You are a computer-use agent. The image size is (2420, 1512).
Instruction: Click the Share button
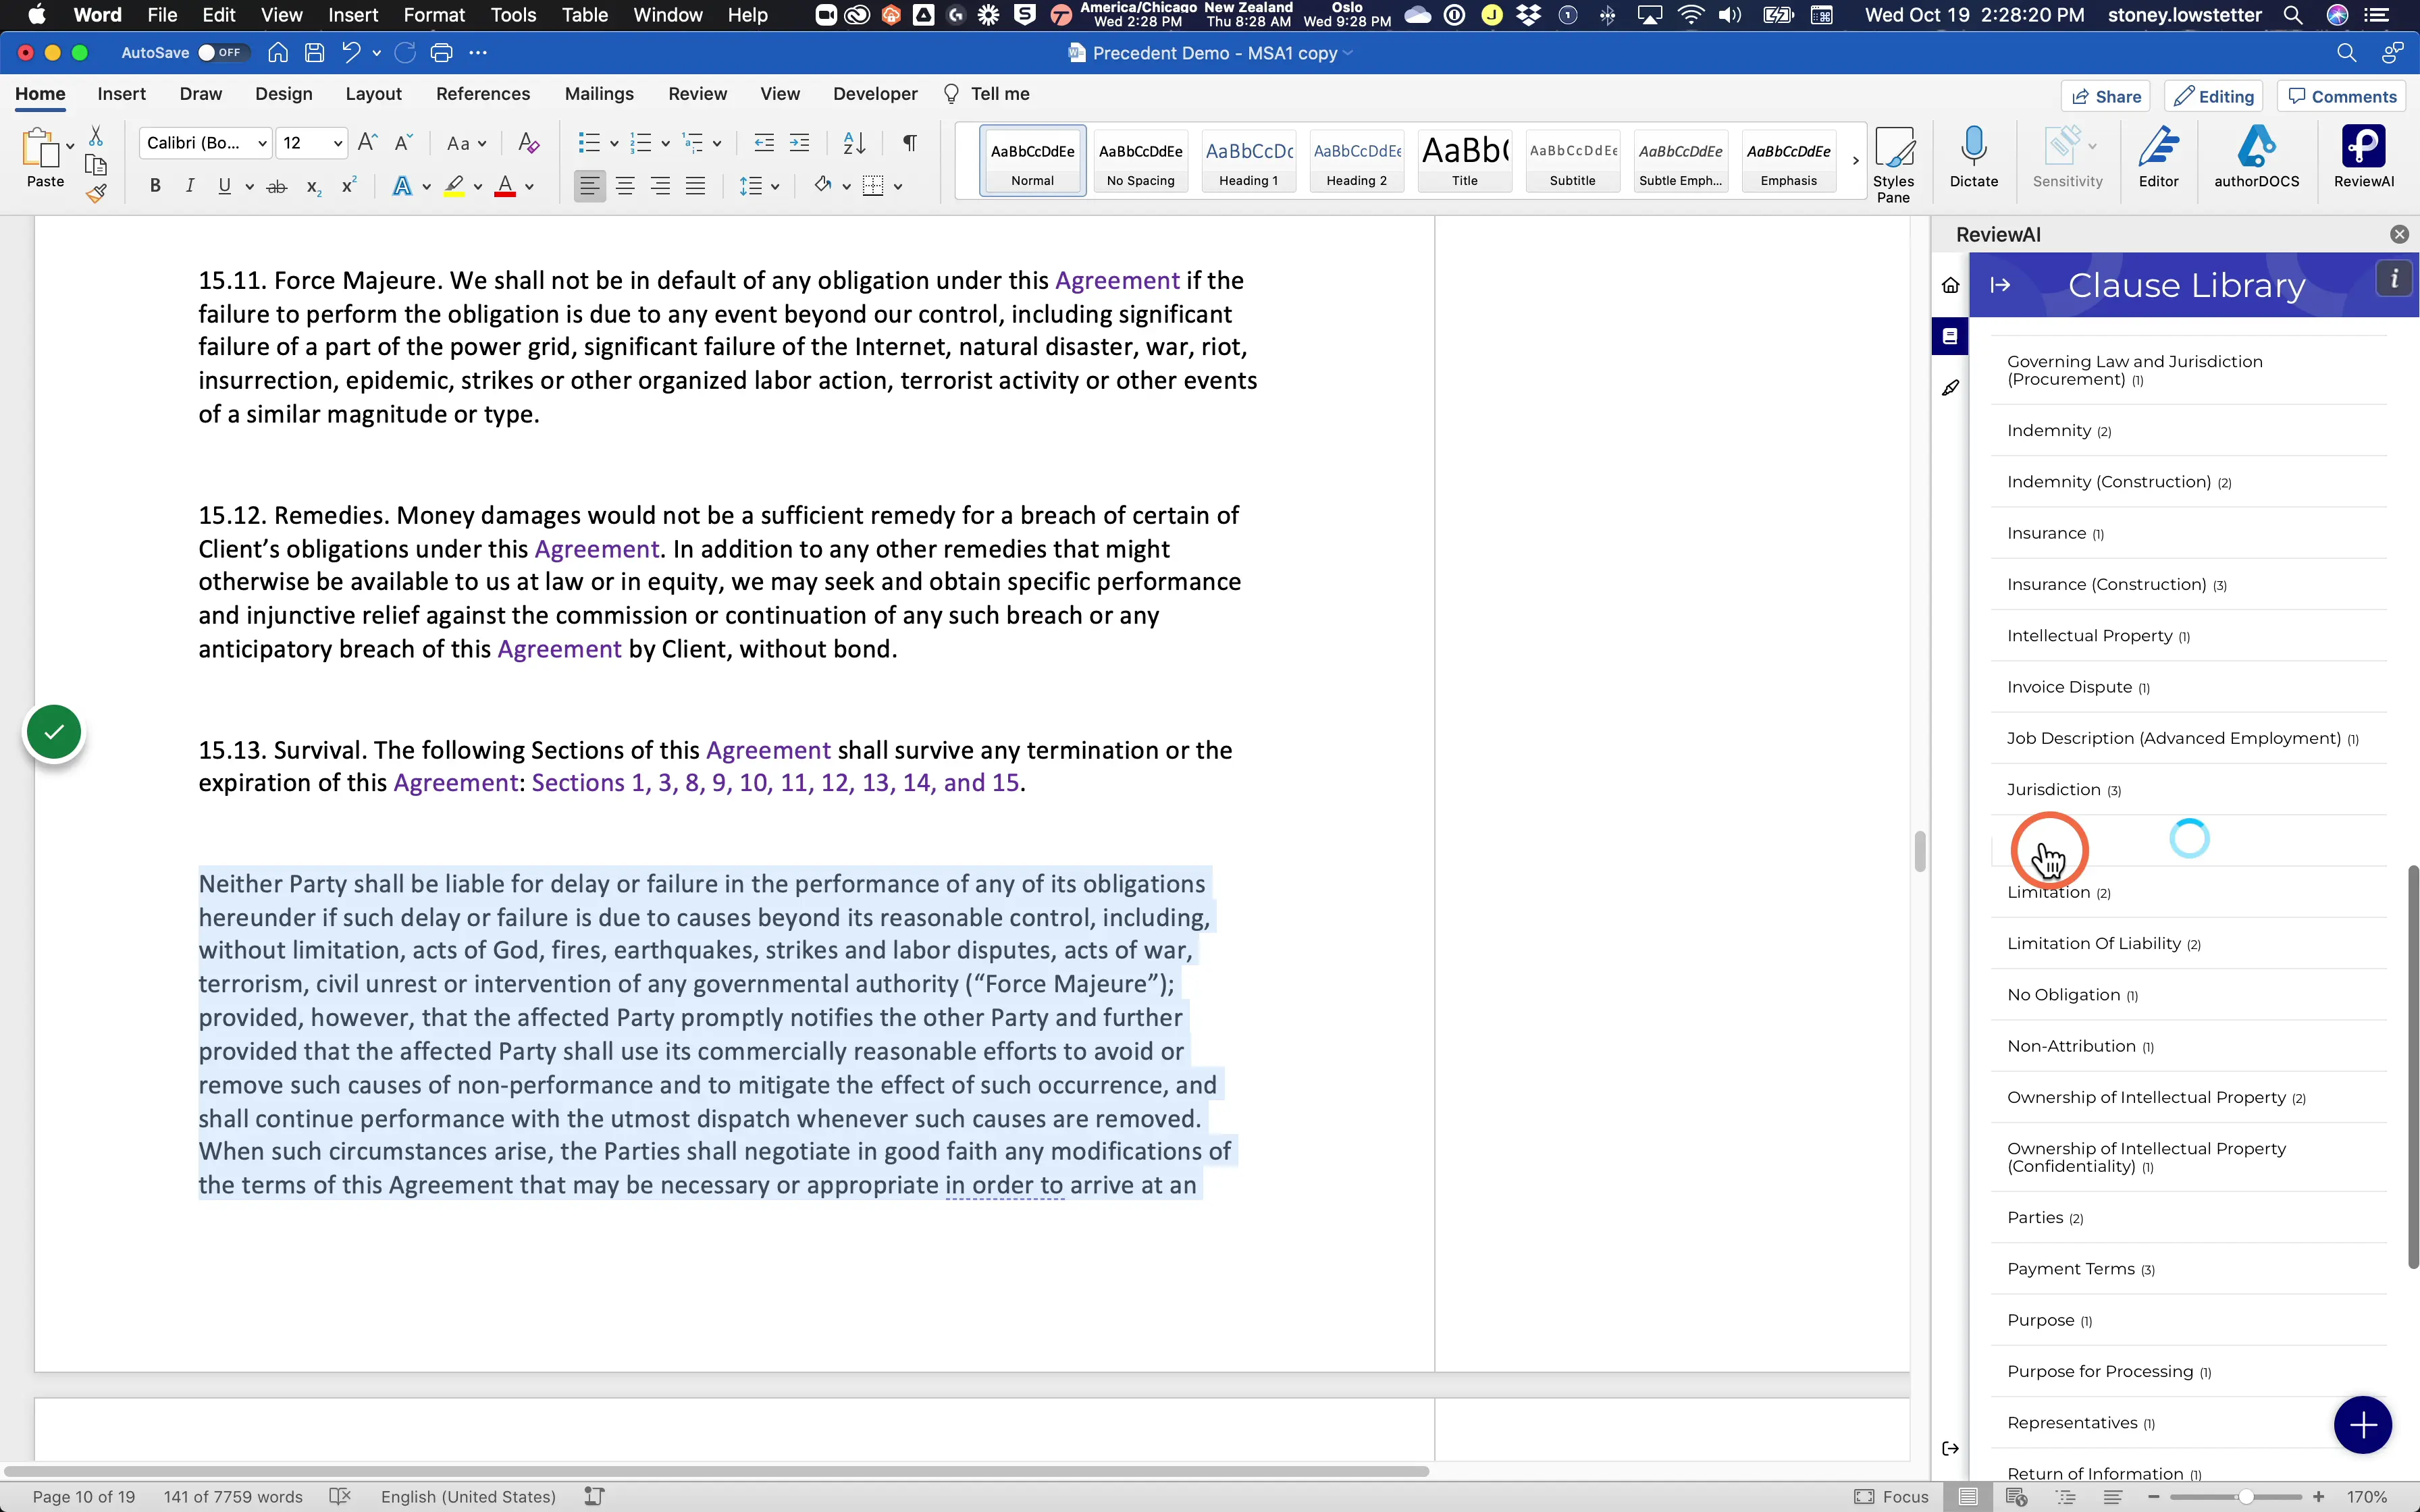pos(2106,96)
